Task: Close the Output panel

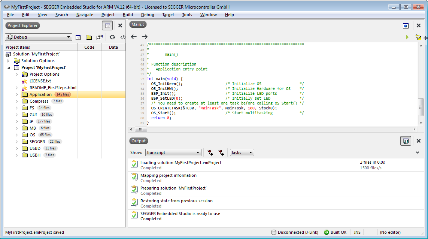Action: point(419,141)
